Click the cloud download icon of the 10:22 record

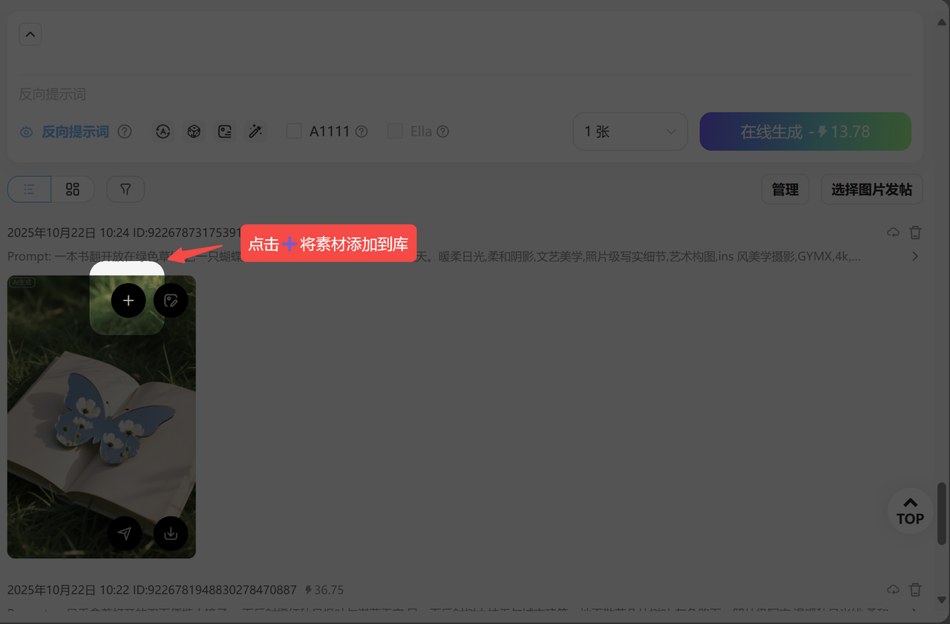pos(893,589)
